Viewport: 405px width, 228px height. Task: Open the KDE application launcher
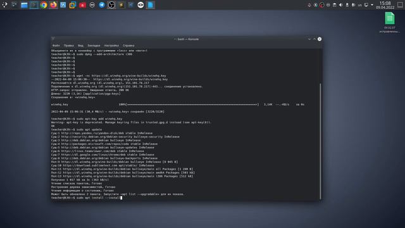tap(4, 4)
